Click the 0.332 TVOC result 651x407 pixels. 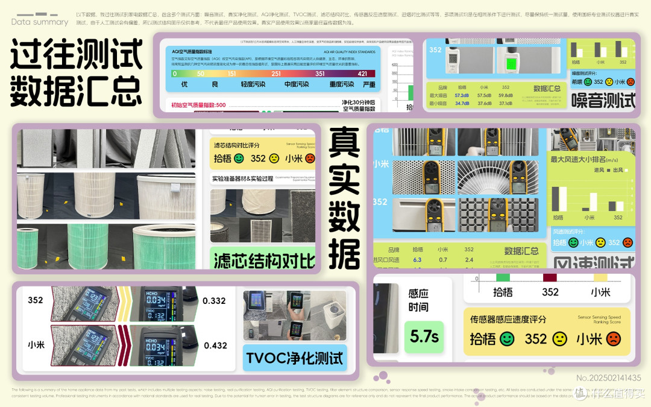pyautogui.click(x=214, y=301)
